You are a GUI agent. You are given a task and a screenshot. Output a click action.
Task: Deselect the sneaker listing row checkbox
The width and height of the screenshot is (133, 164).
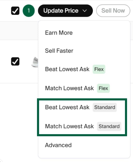[x=15, y=61]
